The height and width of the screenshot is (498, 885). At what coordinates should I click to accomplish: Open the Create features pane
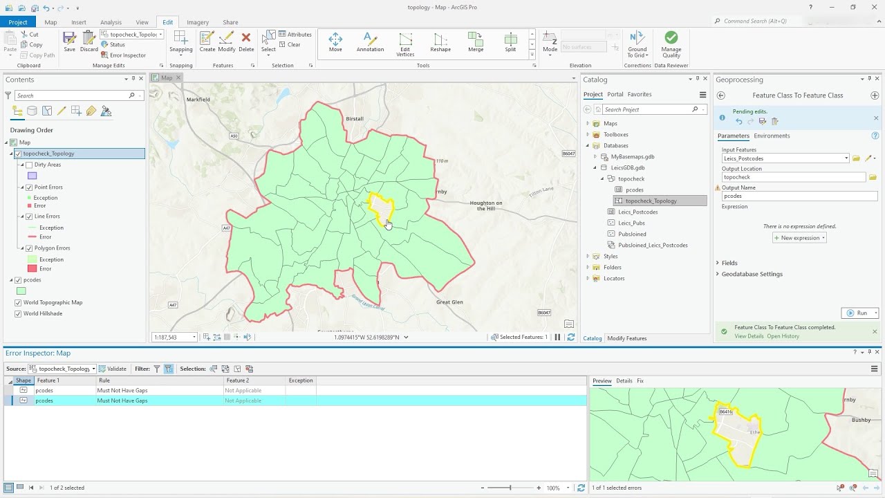[207, 42]
